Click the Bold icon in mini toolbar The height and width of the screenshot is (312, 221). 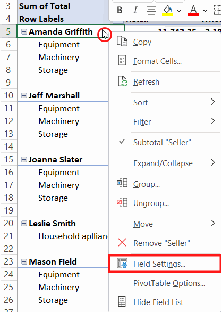click(x=120, y=10)
